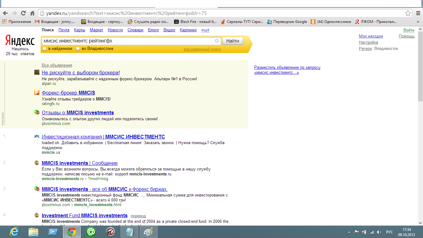423x238 pixels.
Task: Open the Chrome menu icon
Action: coord(417,13)
